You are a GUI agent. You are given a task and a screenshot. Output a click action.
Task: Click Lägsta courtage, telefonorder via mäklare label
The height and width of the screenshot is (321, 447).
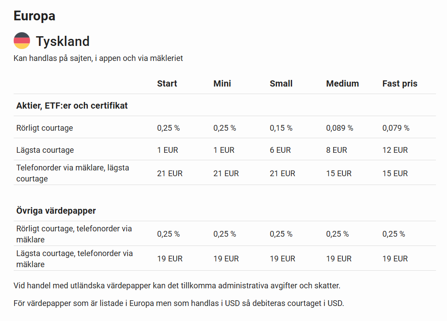coord(75,259)
